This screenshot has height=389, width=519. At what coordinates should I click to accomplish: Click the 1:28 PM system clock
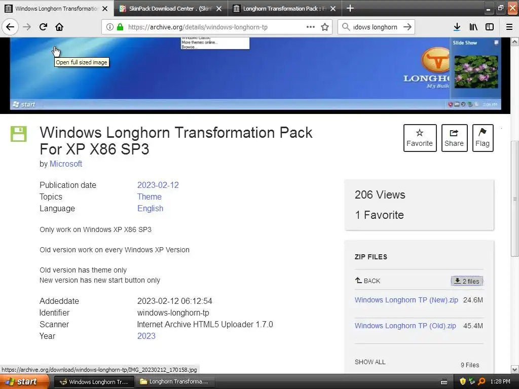[x=500, y=382]
